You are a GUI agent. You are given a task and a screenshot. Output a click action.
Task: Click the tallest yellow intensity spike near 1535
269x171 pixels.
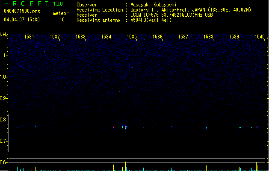click(125, 165)
